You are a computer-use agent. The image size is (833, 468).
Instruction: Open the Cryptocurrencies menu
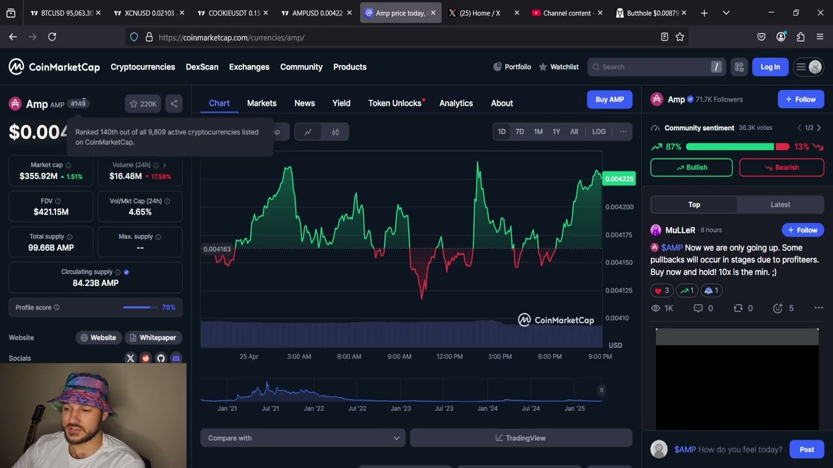click(143, 67)
